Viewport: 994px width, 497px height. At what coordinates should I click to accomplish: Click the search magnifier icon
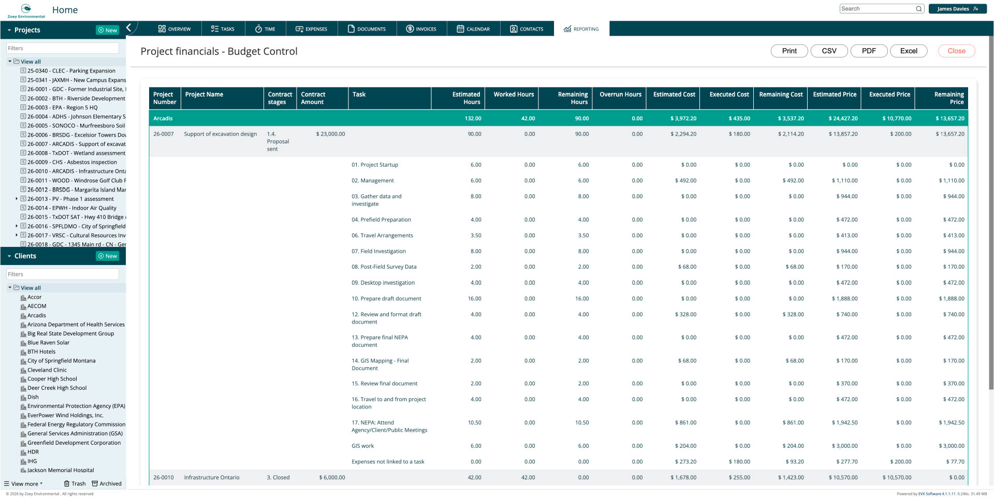pyautogui.click(x=919, y=9)
